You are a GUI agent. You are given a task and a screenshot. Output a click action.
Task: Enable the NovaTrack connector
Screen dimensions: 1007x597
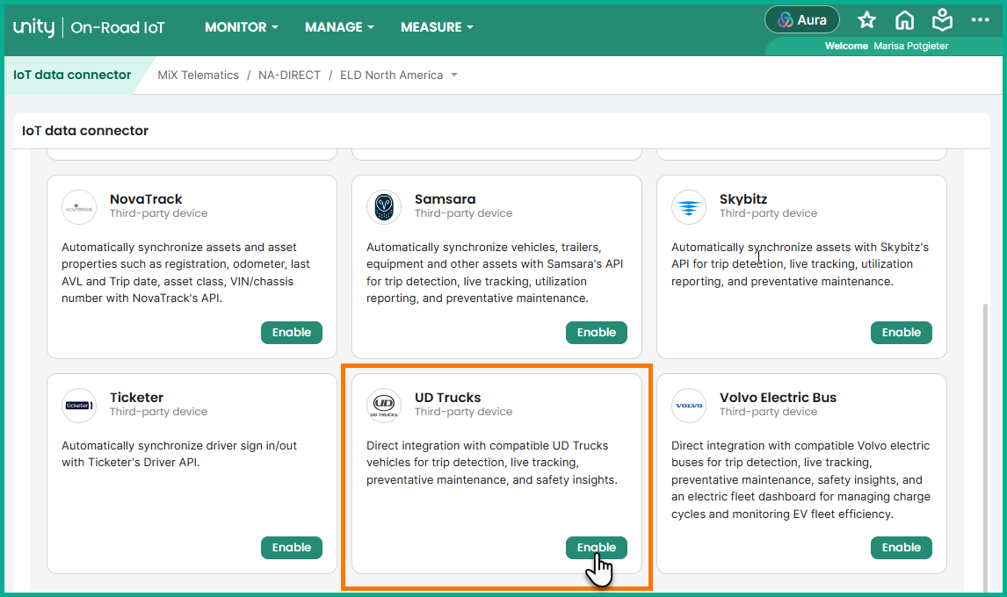(292, 333)
